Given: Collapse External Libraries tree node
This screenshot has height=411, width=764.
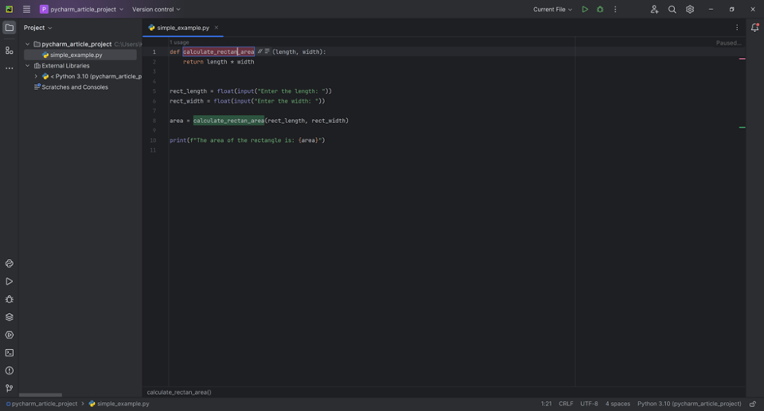Looking at the screenshot, I should click(x=28, y=66).
